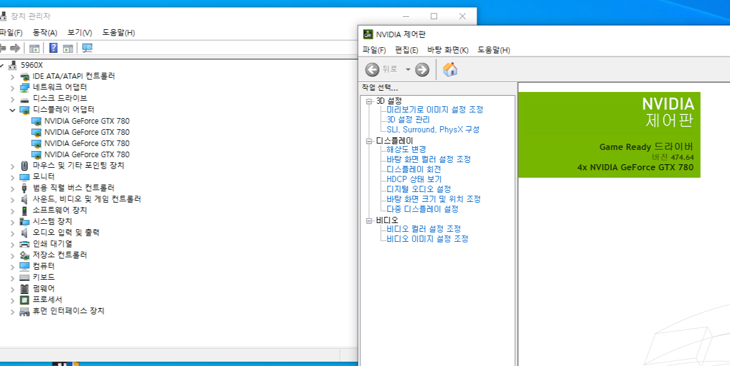Open 도움말(H) menu in Device Manager
This screenshot has width=730, height=366.
(119, 32)
